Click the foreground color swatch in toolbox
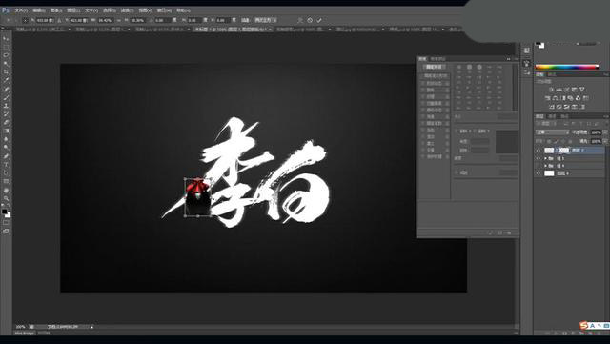The image size is (610, 344). (4, 212)
